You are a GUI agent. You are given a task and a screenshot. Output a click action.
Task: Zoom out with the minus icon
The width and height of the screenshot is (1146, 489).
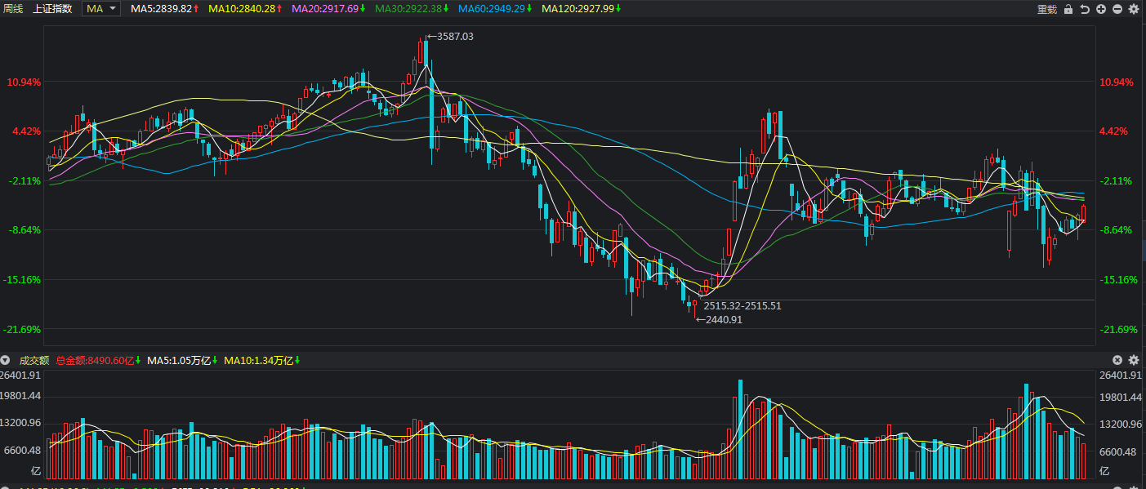[1117, 9]
